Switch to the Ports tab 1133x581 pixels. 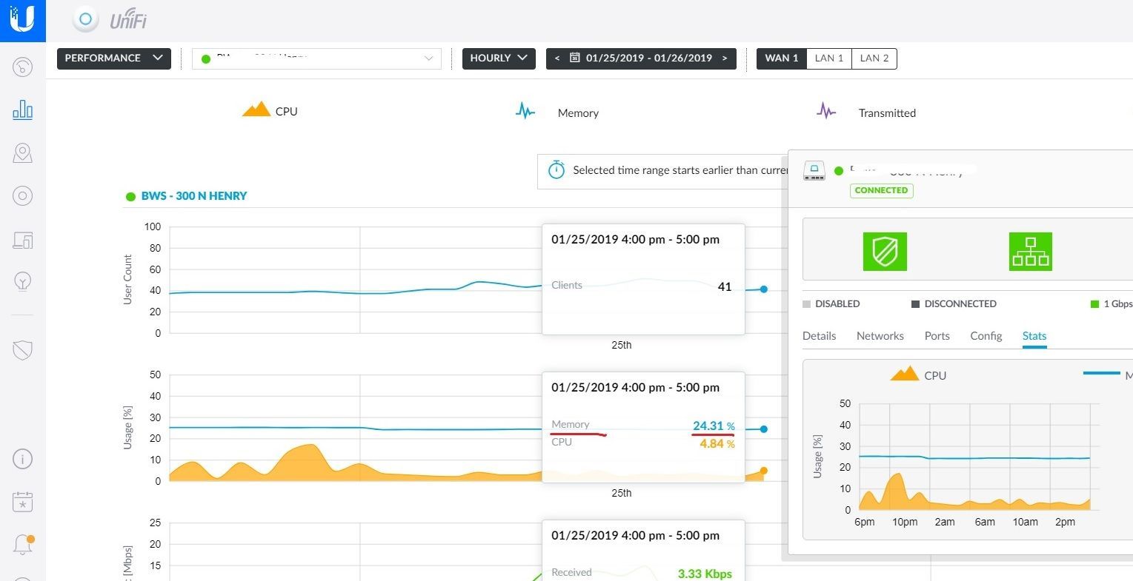(937, 336)
